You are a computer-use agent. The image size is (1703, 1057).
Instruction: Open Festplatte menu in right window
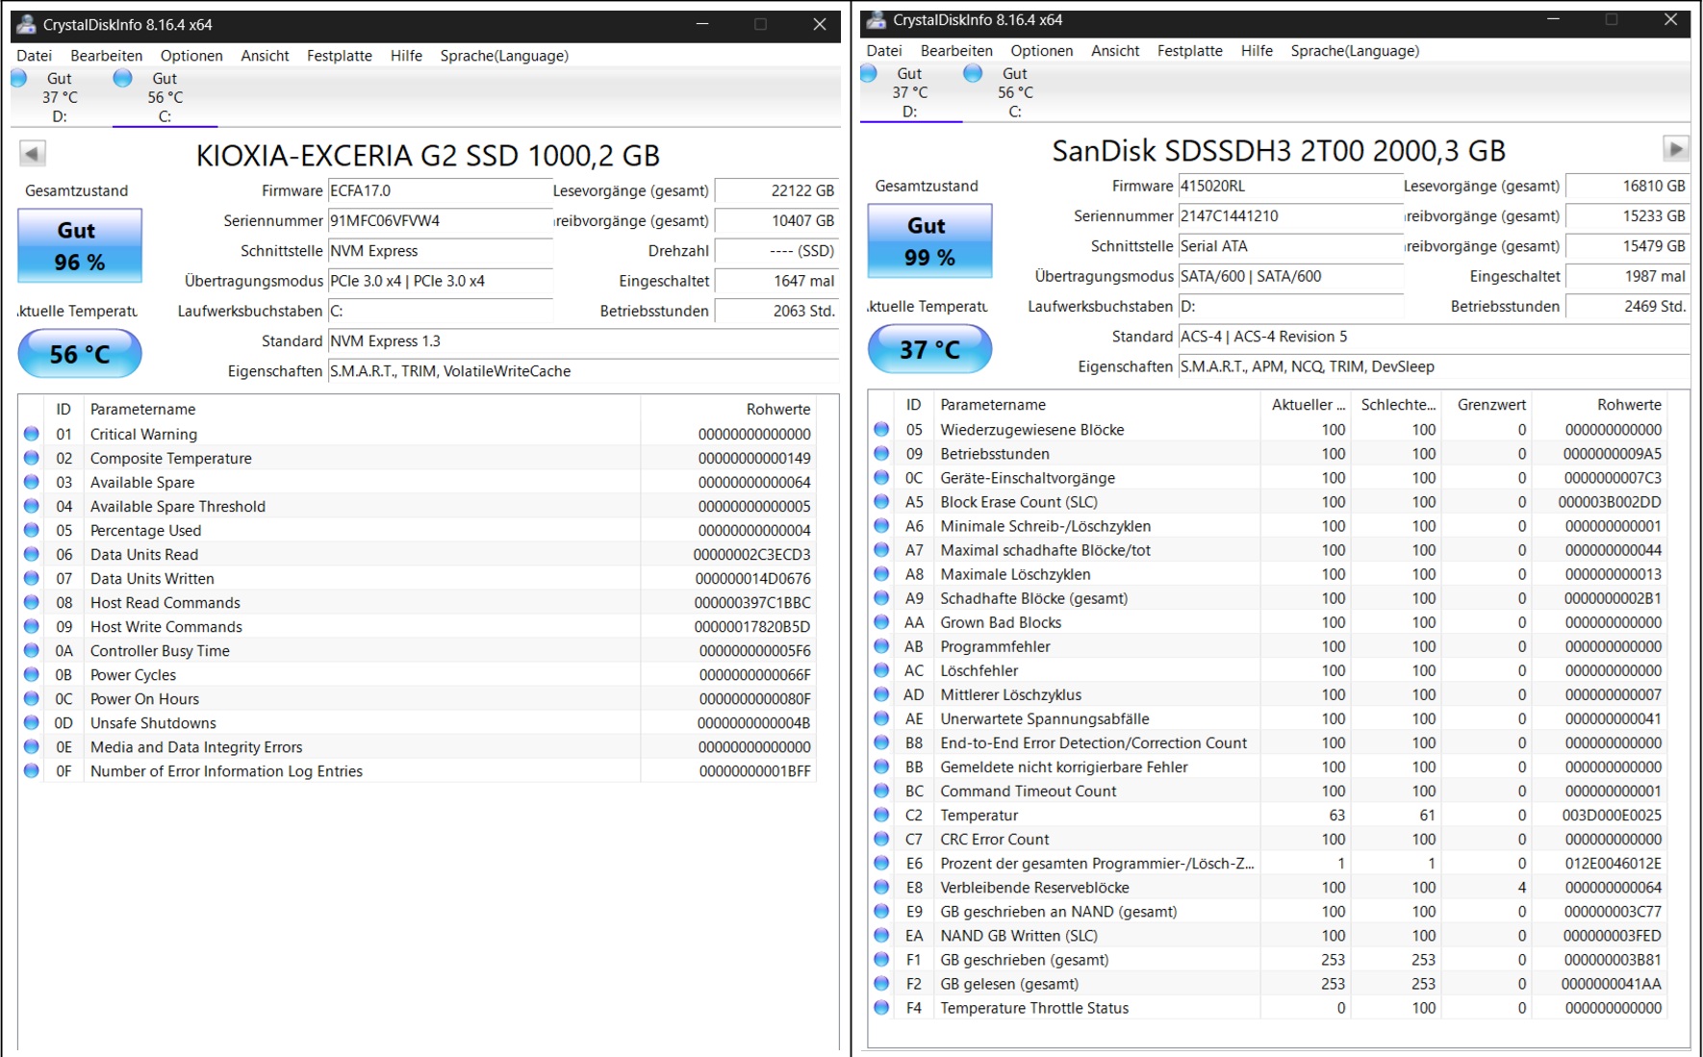point(1189,51)
